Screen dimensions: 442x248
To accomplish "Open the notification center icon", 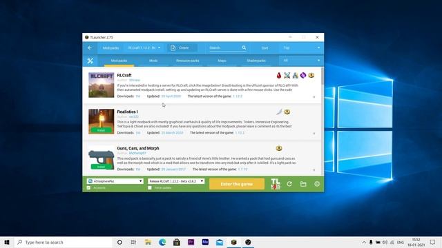I will tap(433, 242).
